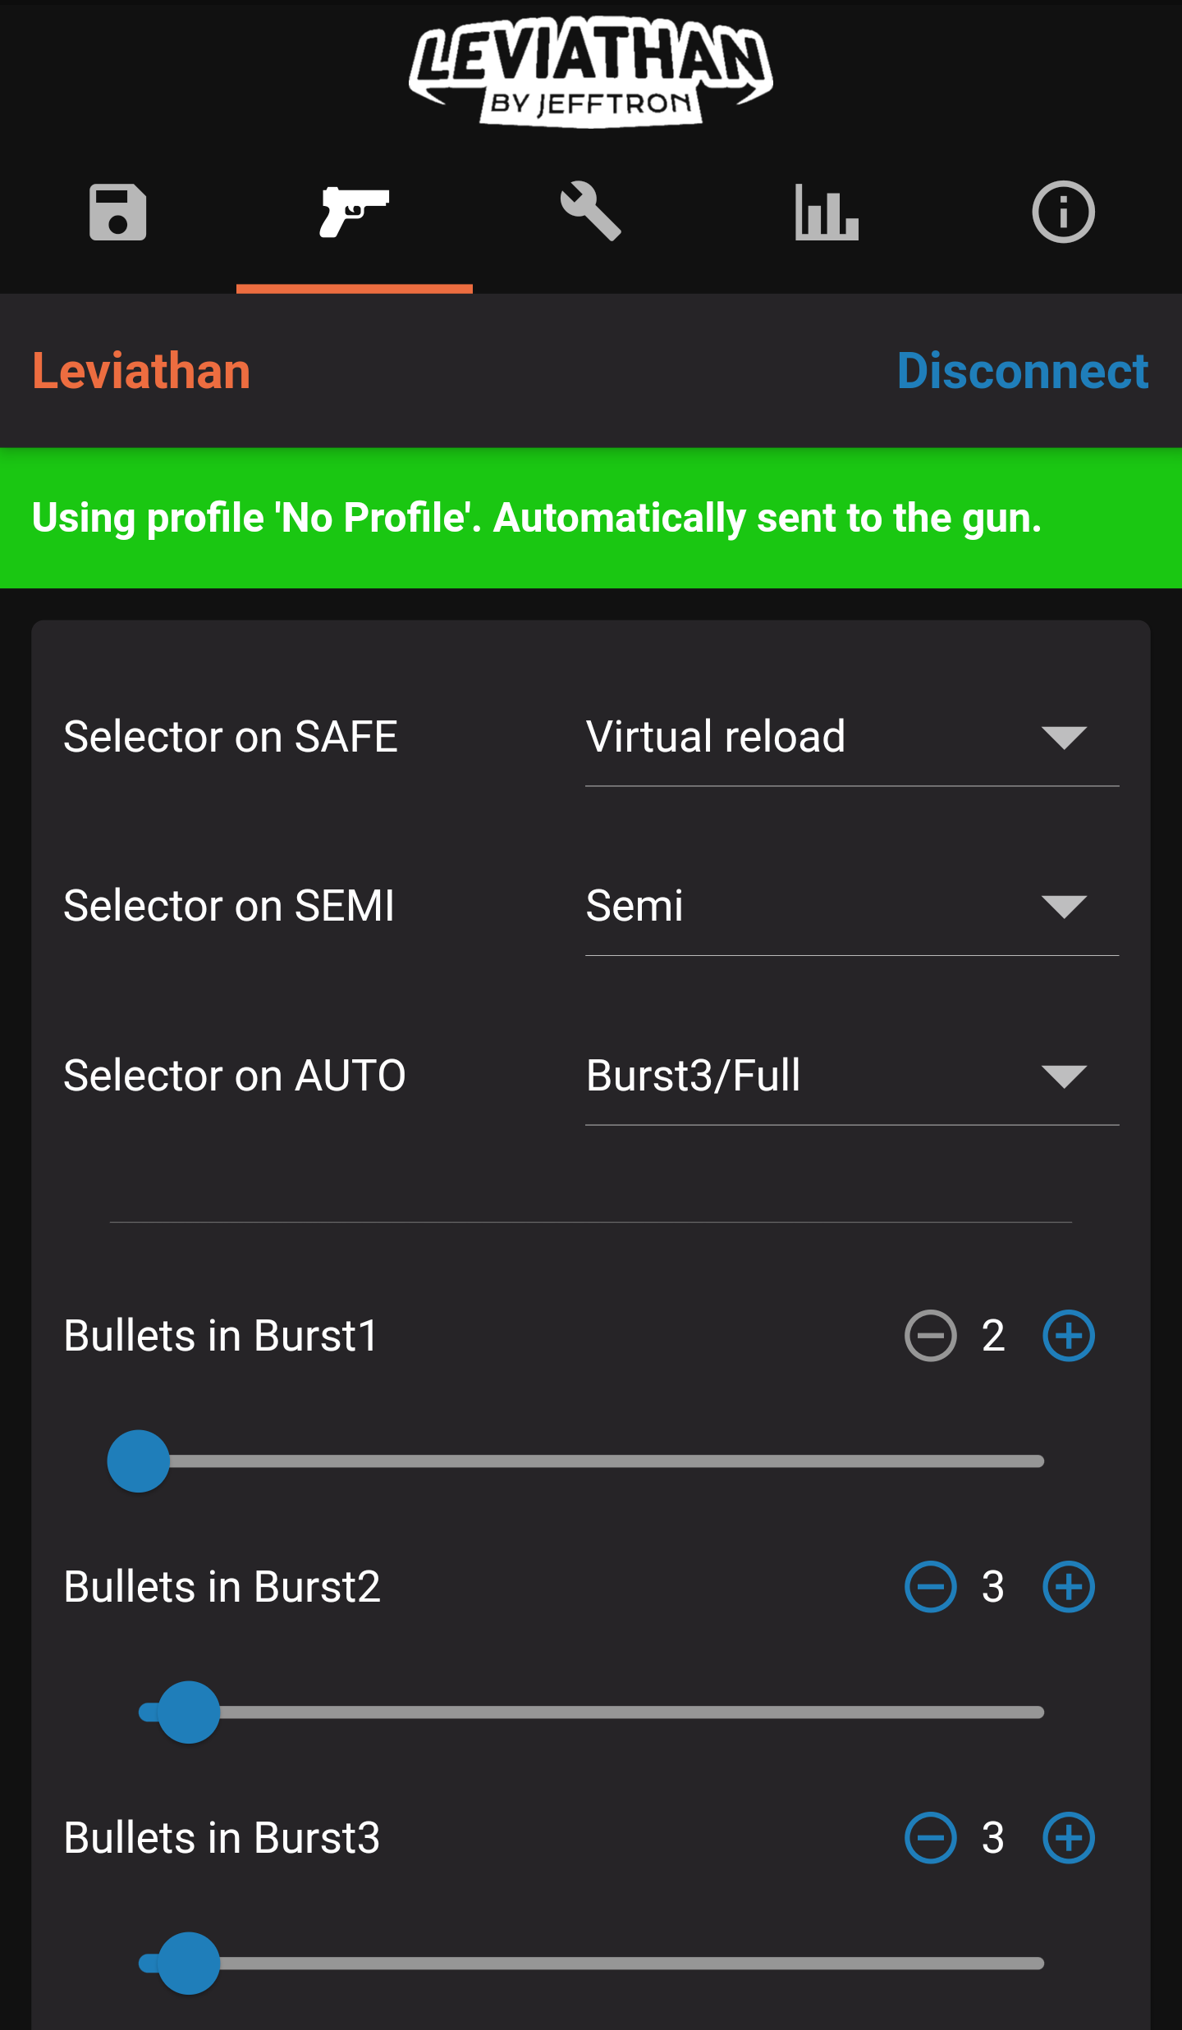1182x2030 pixels.
Task: Click the Burst1 slider handle
Action: tap(139, 1461)
